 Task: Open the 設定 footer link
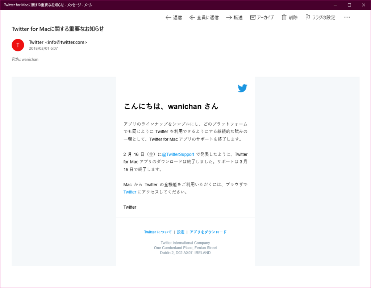180,232
